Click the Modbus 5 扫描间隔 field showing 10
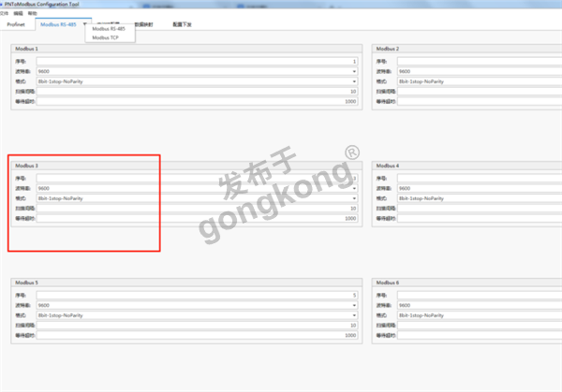This screenshot has height=392, width=562. [x=197, y=326]
